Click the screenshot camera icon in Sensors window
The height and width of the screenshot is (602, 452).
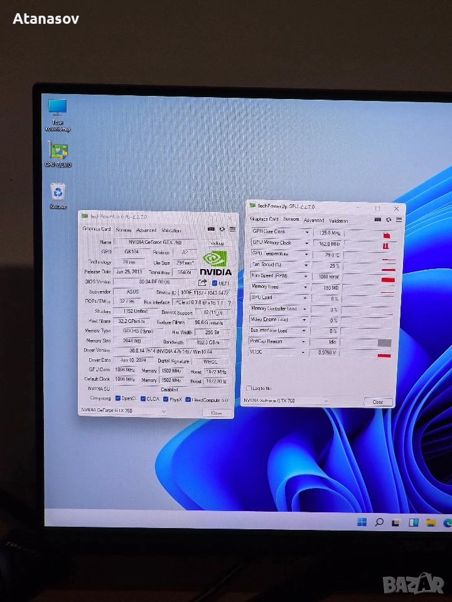377,219
